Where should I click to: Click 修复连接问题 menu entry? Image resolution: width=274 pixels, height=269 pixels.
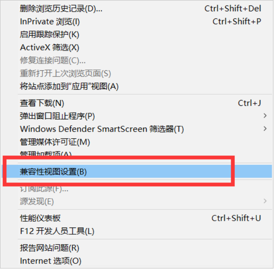click(53, 60)
